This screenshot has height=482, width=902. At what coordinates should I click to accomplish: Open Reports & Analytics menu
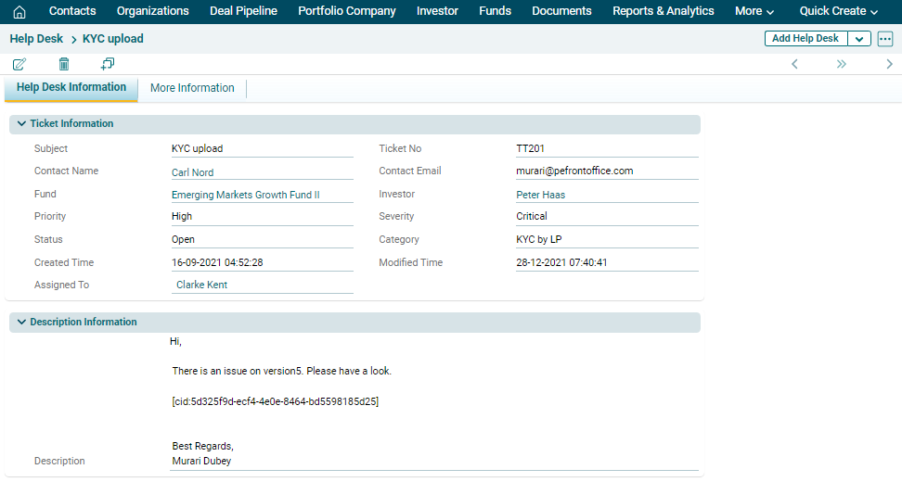(x=663, y=11)
